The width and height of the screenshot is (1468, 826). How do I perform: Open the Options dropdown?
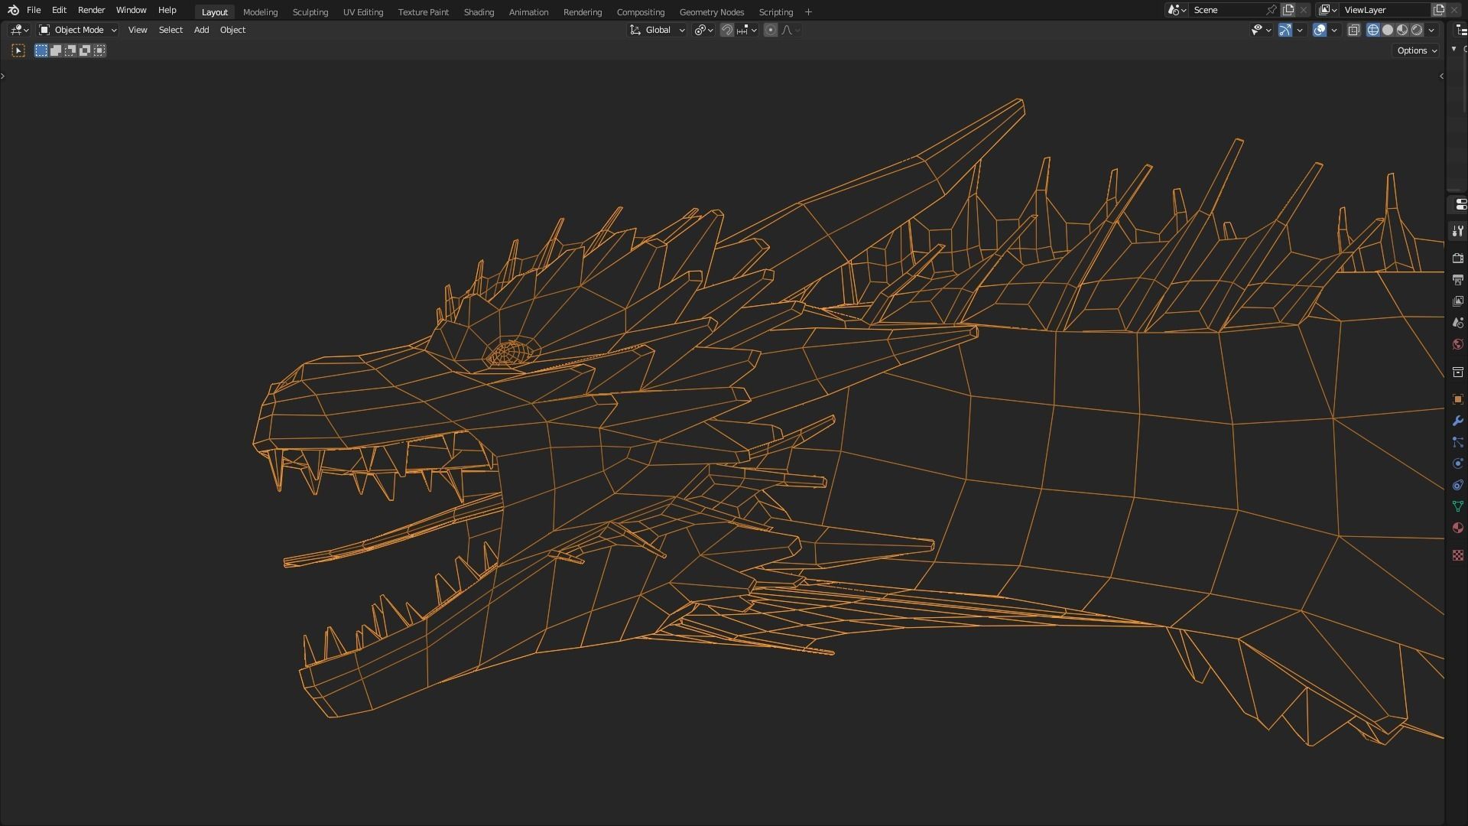coord(1417,50)
